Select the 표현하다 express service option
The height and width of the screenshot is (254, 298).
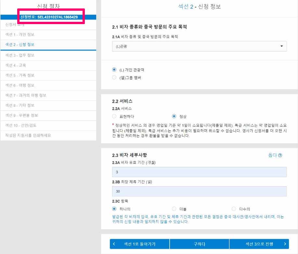pyautogui.click(x=114, y=116)
